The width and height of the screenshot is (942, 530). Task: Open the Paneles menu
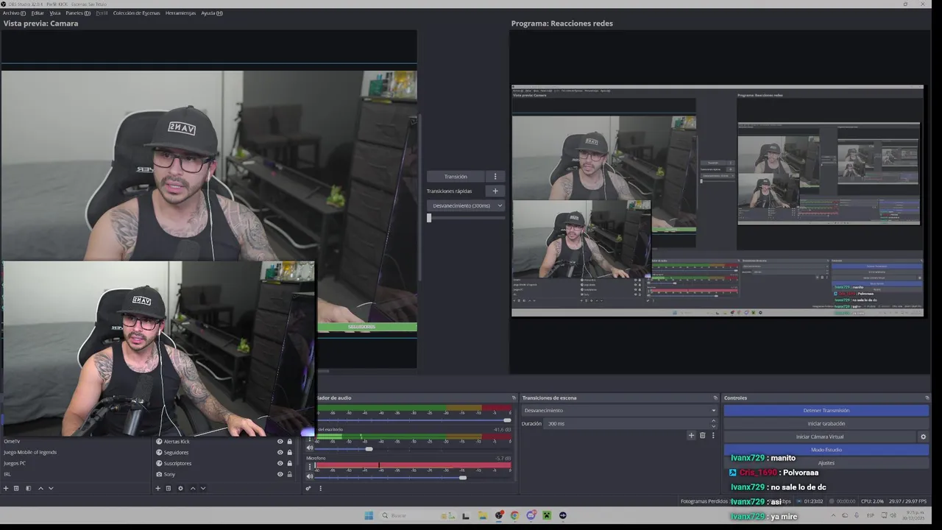point(78,13)
